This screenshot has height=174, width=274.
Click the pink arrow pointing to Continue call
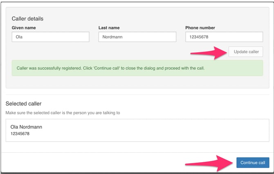[x=208, y=163]
